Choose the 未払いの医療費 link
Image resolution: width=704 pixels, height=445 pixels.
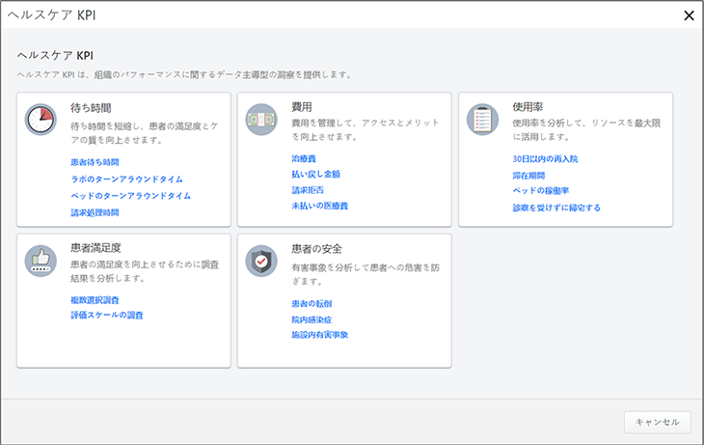click(x=319, y=207)
